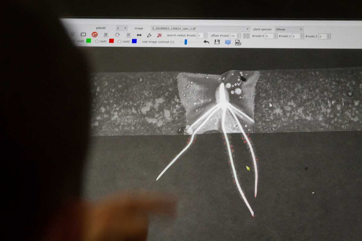Click the red circular image icon
The width and height of the screenshot is (362, 241).
click(94, 35)
